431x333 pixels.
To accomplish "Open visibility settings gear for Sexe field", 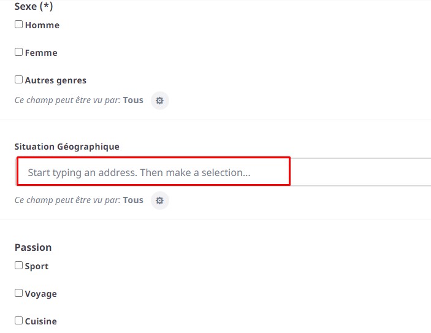I will click(x=159, y=101).
